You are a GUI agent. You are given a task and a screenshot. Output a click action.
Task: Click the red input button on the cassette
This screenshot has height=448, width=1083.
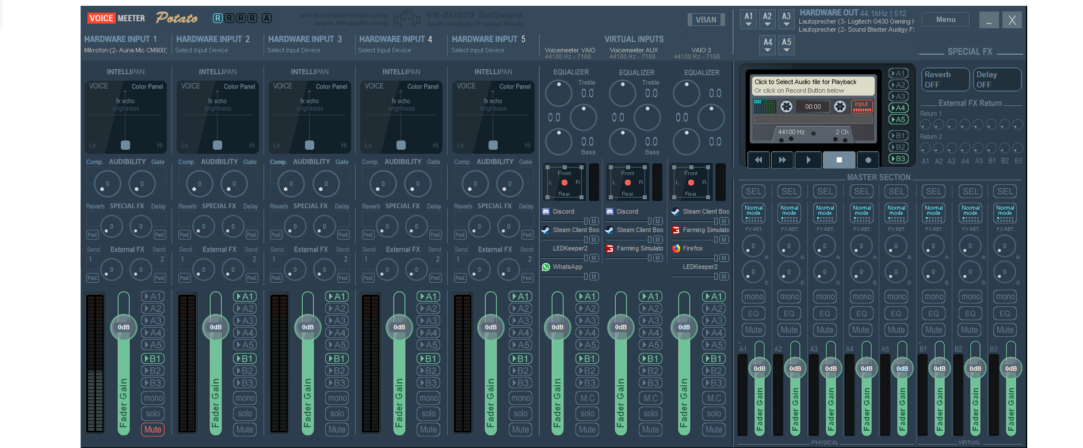861,107
